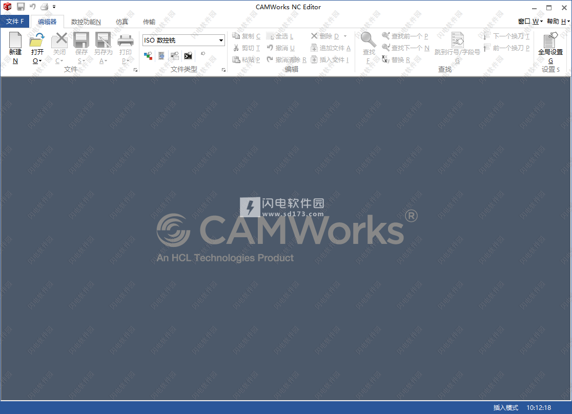Viewport: 572px width, 414px height.
Task: Click the gray machine setup file type icon
Action: point(175,56)
